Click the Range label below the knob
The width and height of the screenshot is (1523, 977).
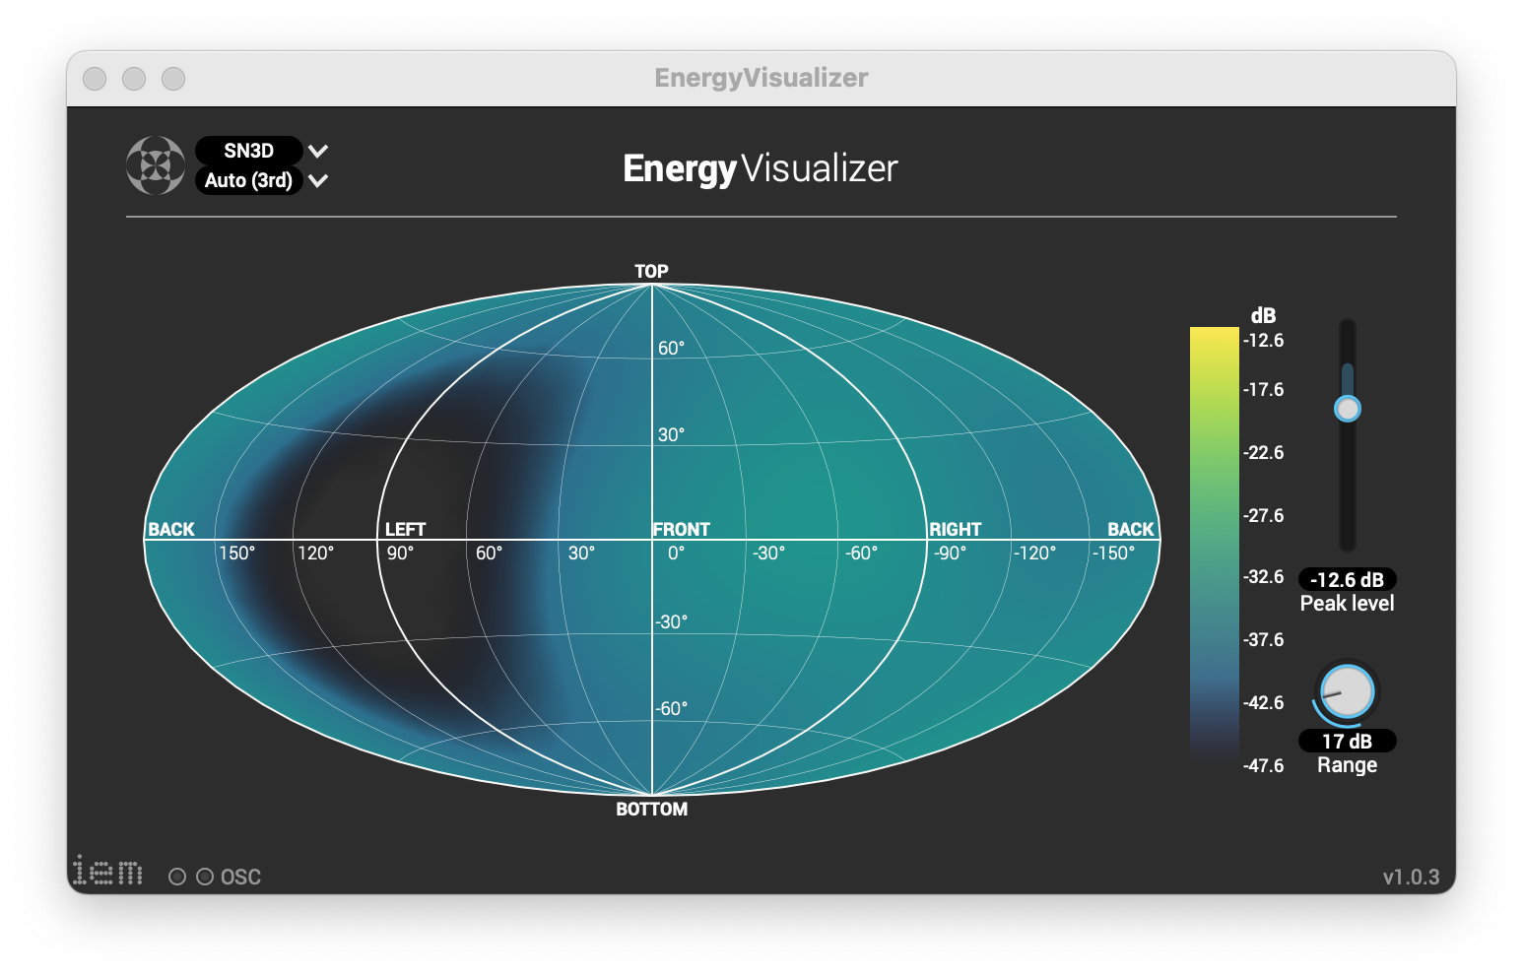(1347, 765)
